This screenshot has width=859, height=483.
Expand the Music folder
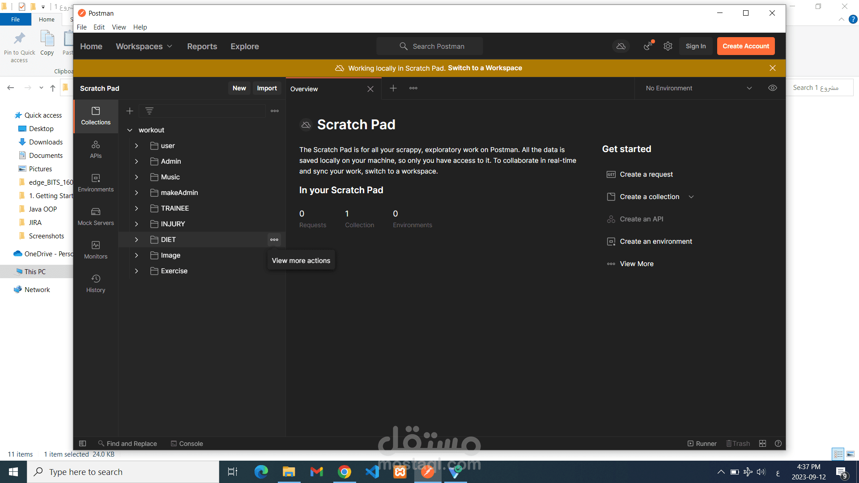coord(136,177)
